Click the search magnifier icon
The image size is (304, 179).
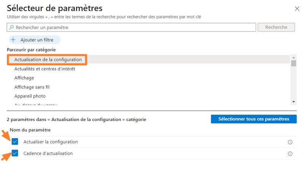click(x=11, y=27)
